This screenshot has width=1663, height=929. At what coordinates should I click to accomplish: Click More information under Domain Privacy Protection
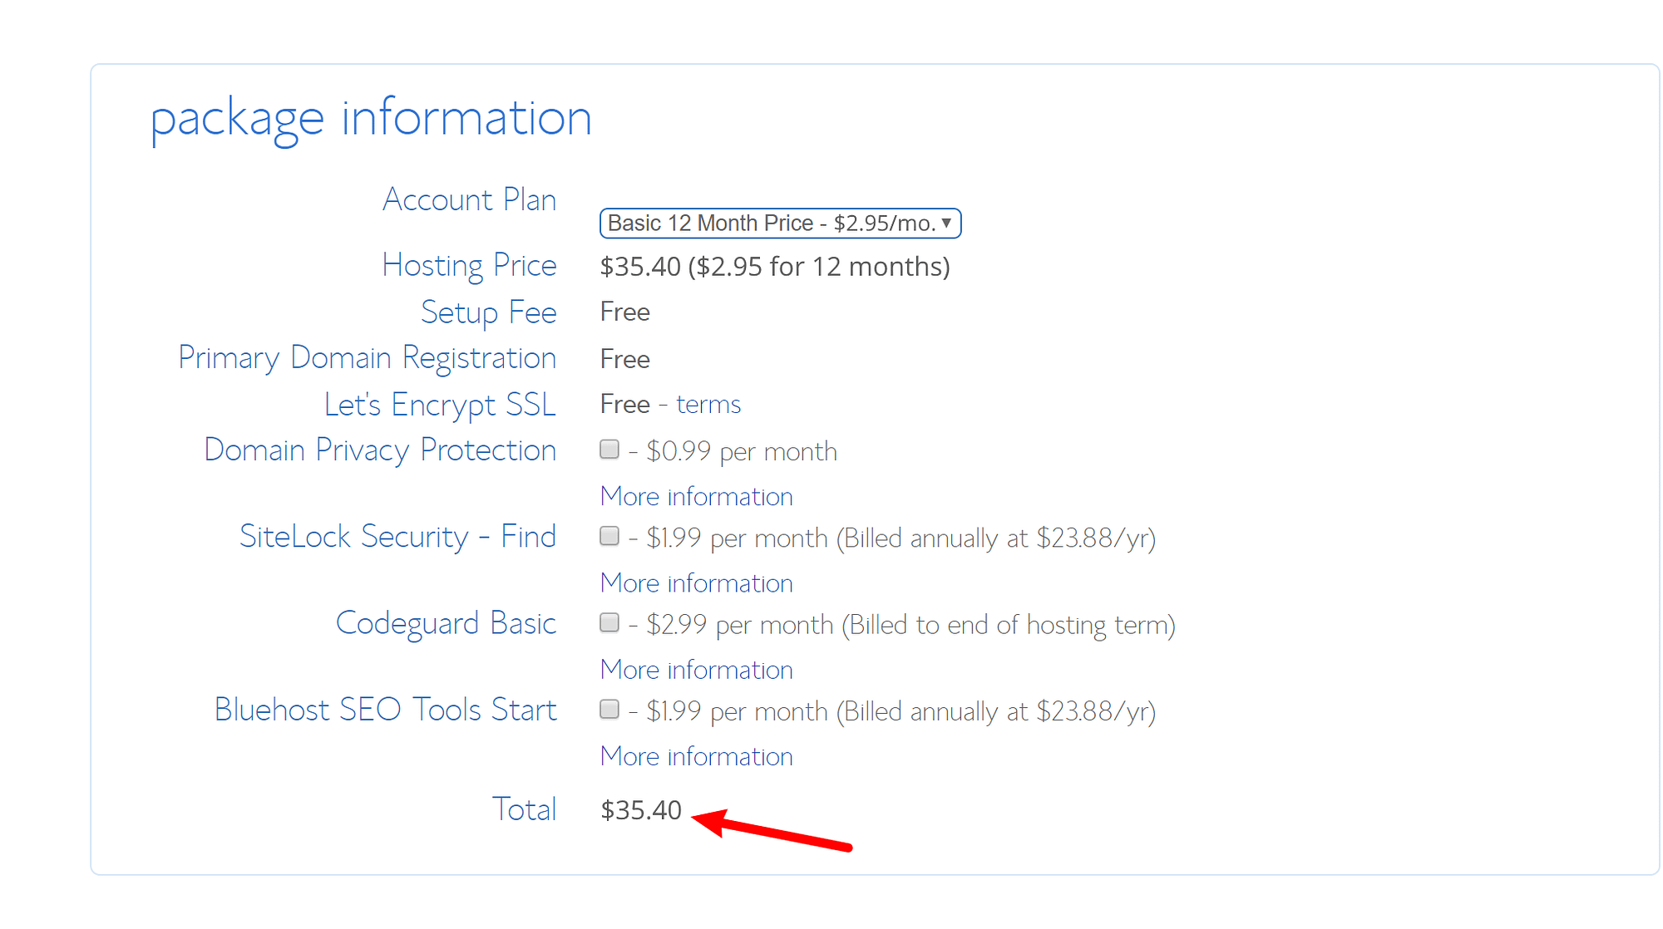click(x=696, y=496)
